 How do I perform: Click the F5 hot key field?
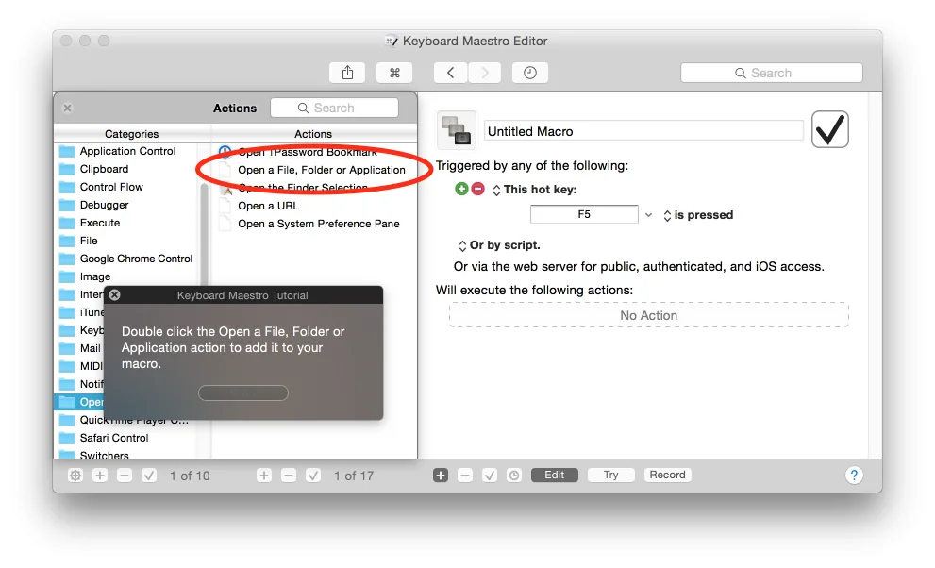click(x=584, y=214)
